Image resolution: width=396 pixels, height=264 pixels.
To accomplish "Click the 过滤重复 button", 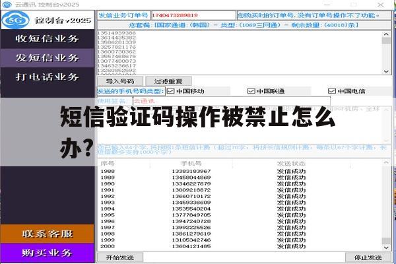I will (168, 81).
